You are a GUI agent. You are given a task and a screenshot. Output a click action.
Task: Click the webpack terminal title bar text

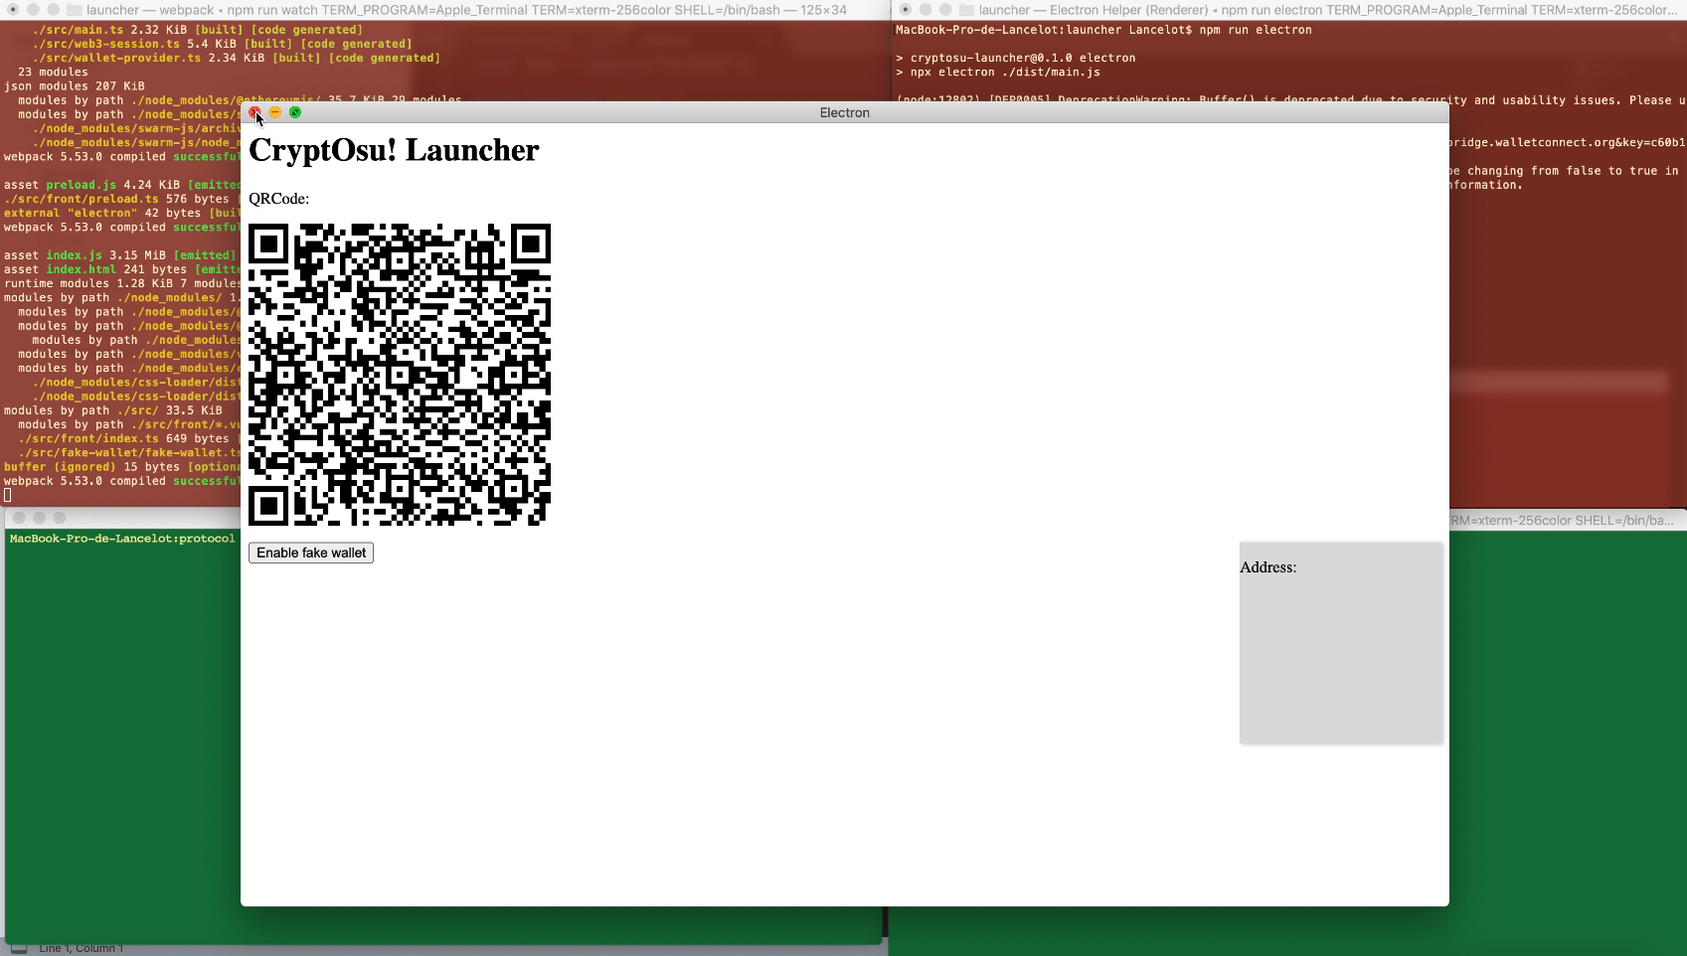click(466, 10)
